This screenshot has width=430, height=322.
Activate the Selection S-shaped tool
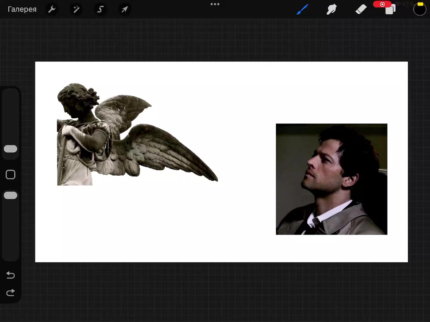point(100,9)
